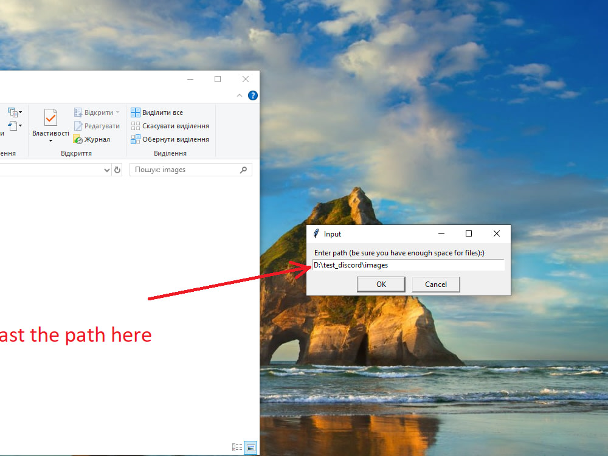Maximize the Explorer window
The width and height of the screenshot is (608, 456).
(218, 79)
